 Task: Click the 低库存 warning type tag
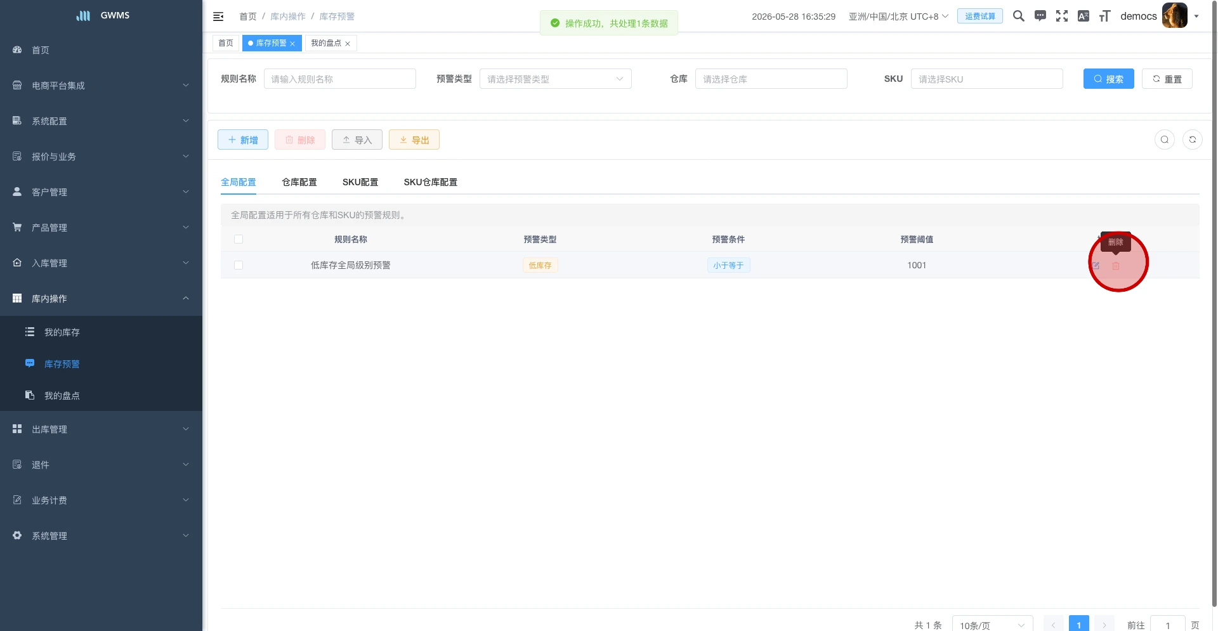(x=540, y=265)
